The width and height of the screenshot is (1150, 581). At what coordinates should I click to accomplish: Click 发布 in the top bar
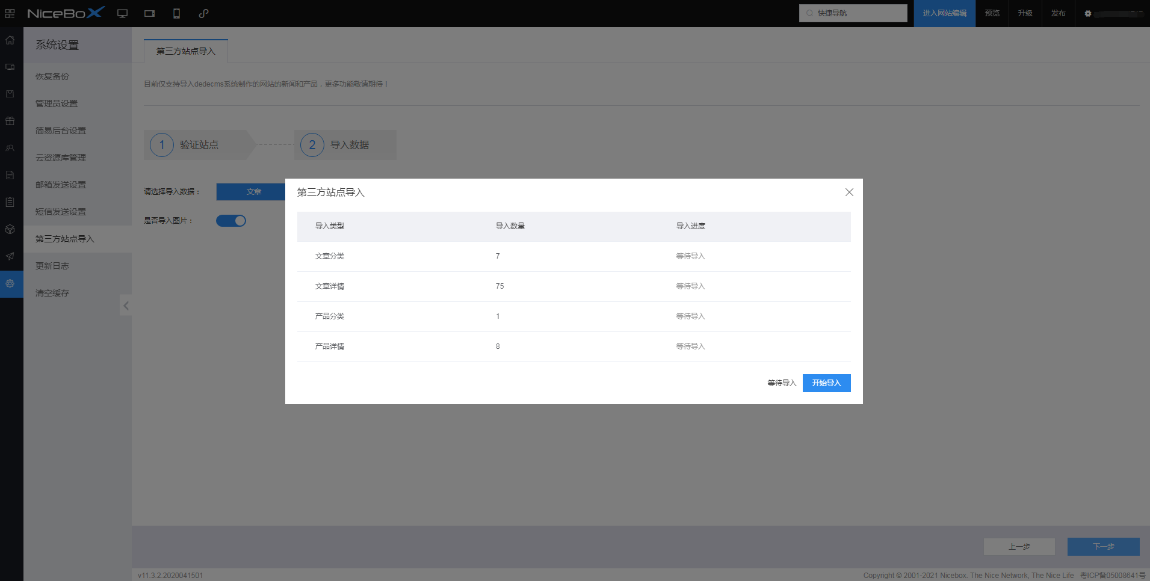point(1059,13)
